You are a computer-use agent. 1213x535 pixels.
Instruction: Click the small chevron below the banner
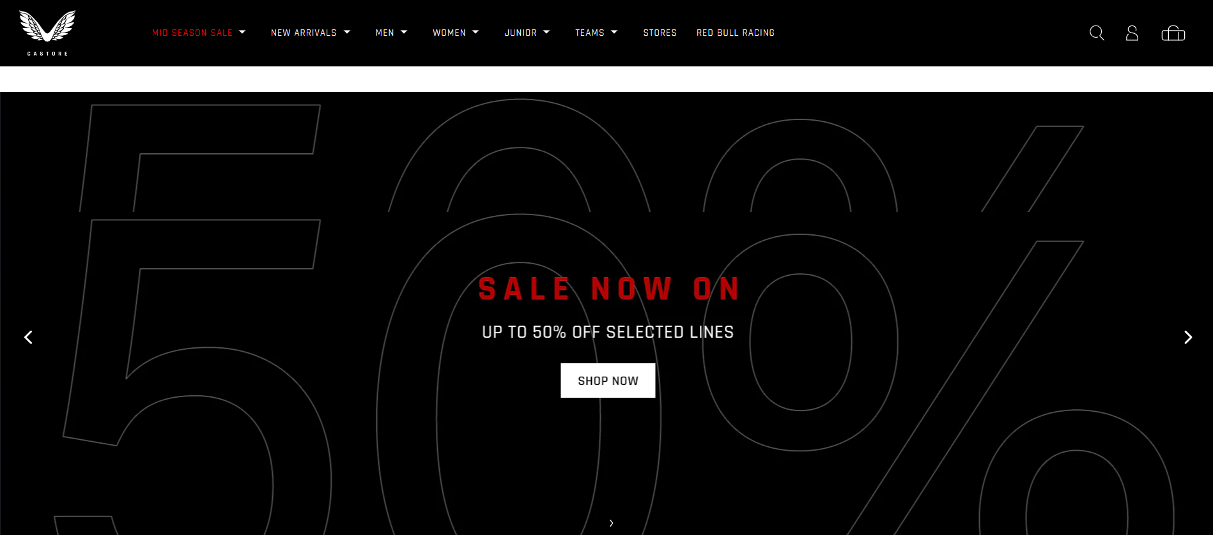612,523
